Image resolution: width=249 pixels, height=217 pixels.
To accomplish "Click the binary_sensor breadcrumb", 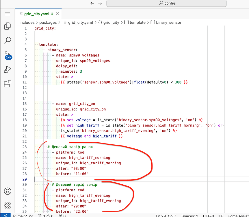I will 166,23.
